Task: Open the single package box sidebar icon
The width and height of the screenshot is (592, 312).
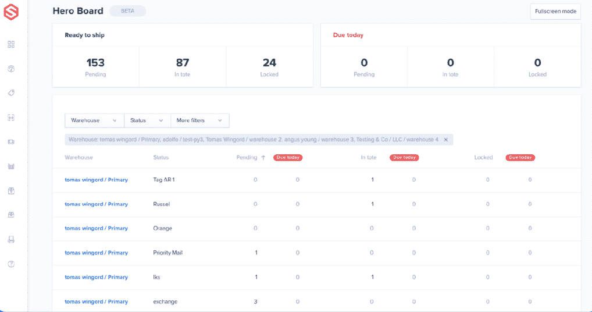Action: pyautogui.click(x=11, y=191)
